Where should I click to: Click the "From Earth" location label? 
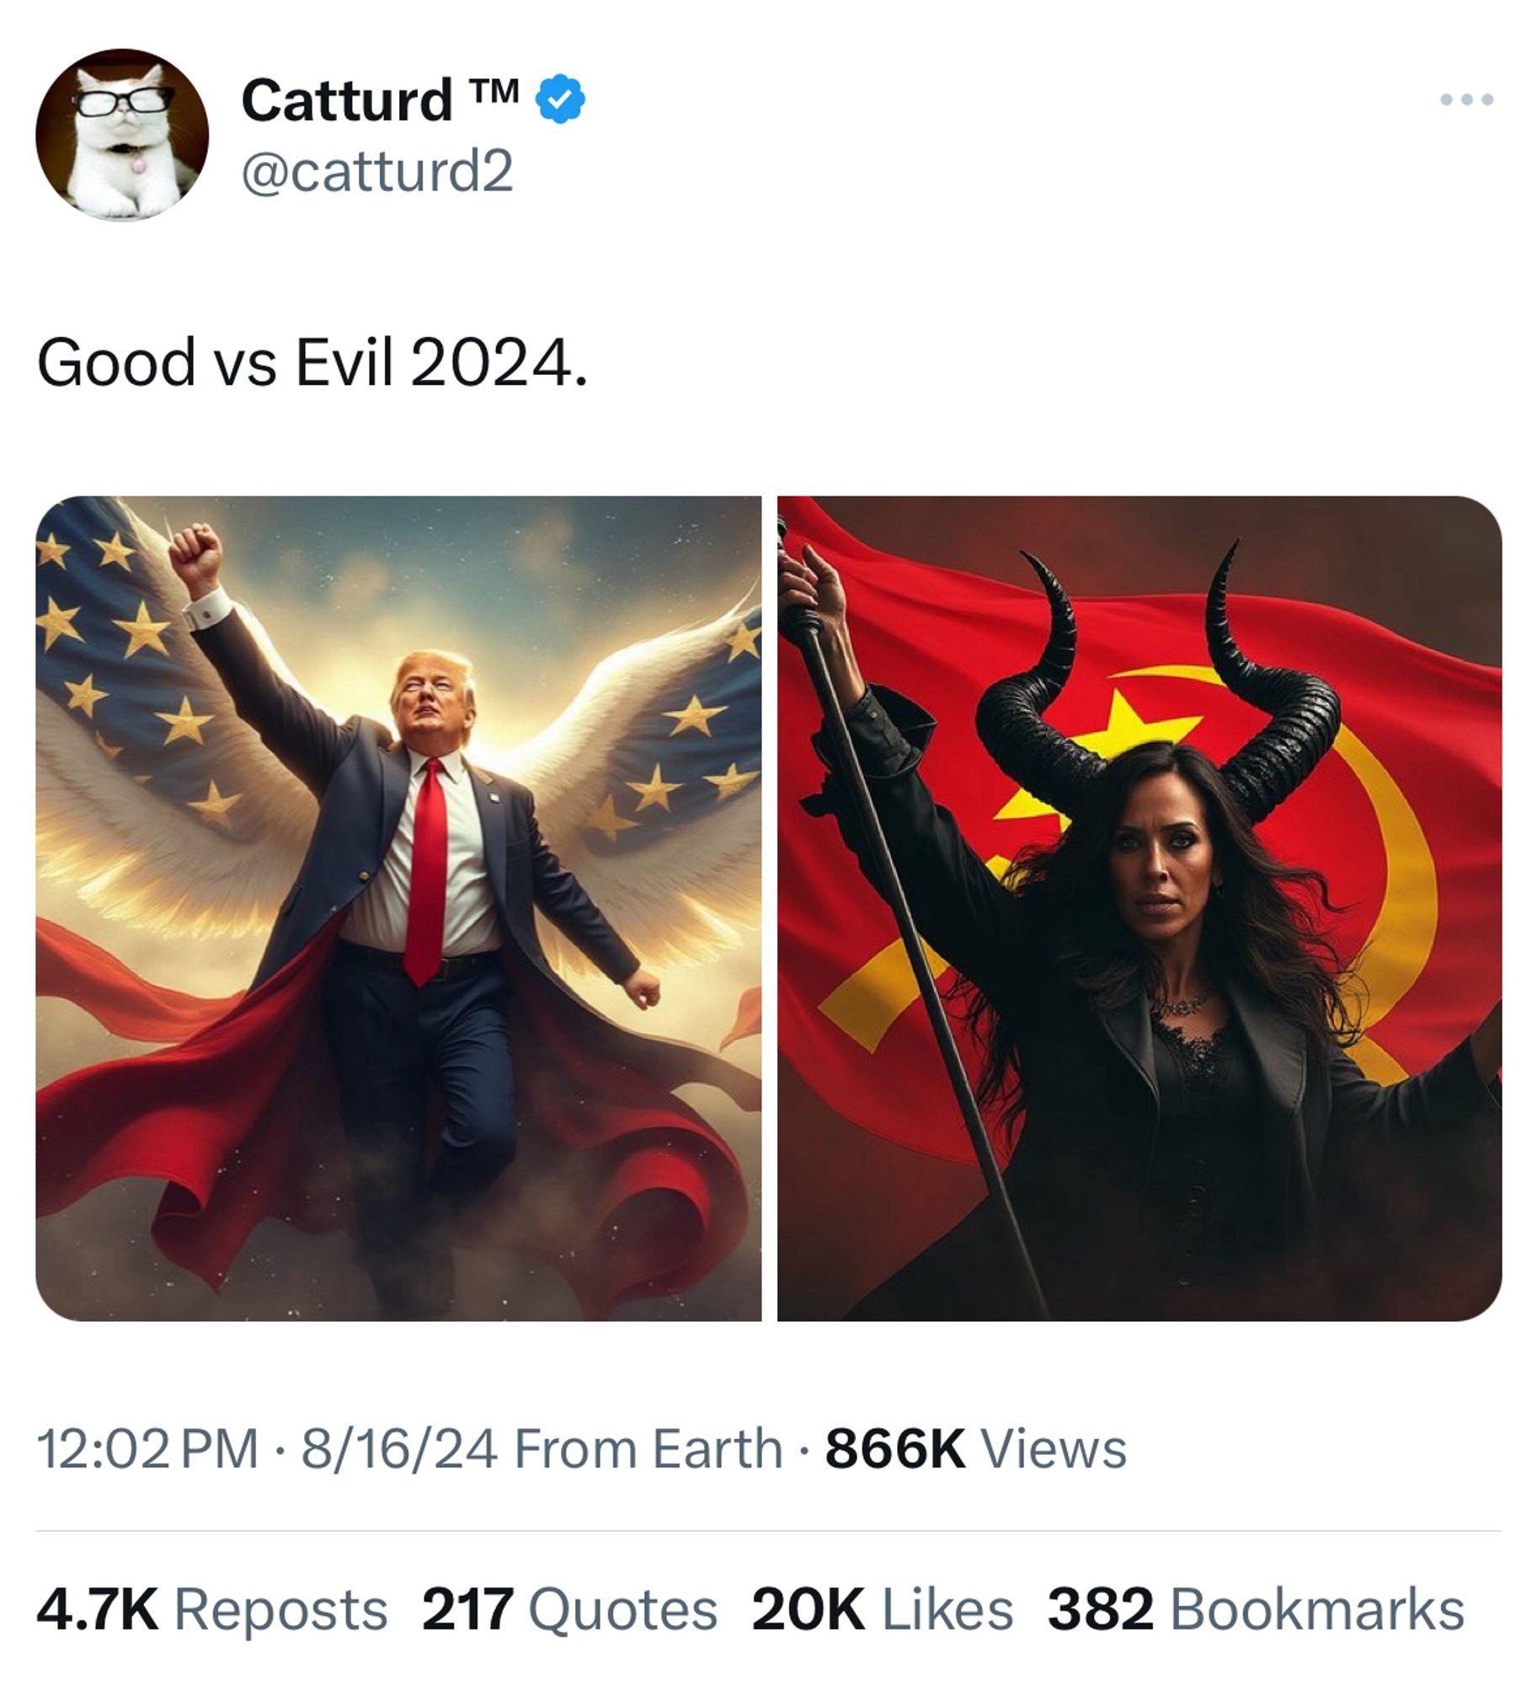click(648, 1449)
